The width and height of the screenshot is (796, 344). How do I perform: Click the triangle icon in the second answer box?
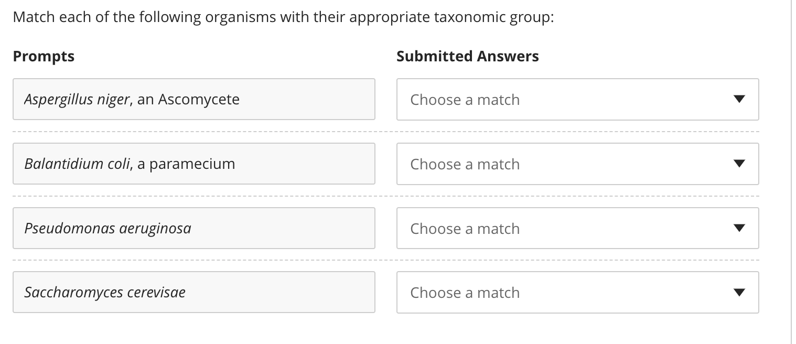(x=739, y=164)
